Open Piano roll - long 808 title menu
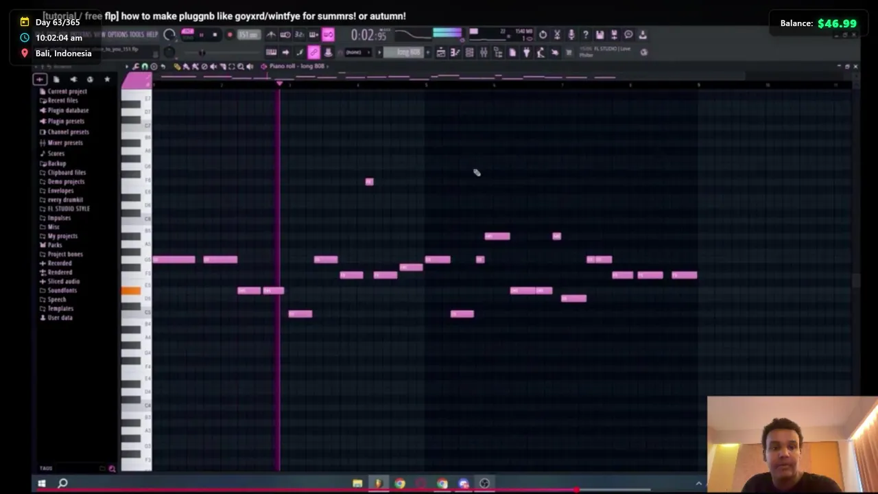Image resolution: width=878 pixels, height=494 pixels. click(x=297, y=67)
